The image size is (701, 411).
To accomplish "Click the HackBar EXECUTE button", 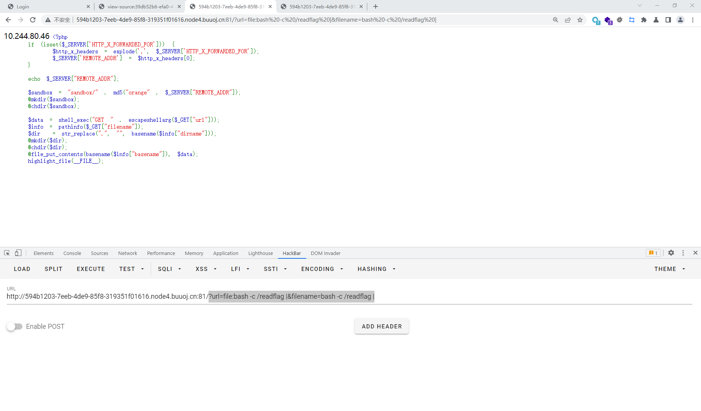I will coord(91,269).
